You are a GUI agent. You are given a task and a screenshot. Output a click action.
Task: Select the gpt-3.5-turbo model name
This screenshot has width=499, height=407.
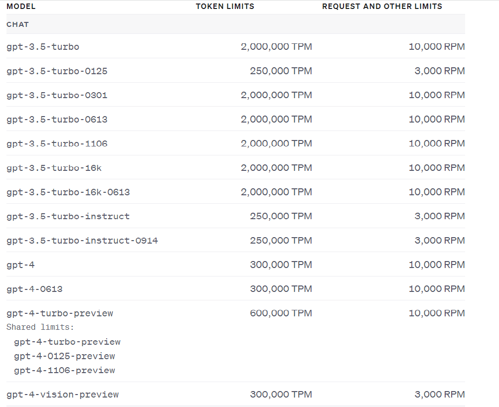point(43,47)
